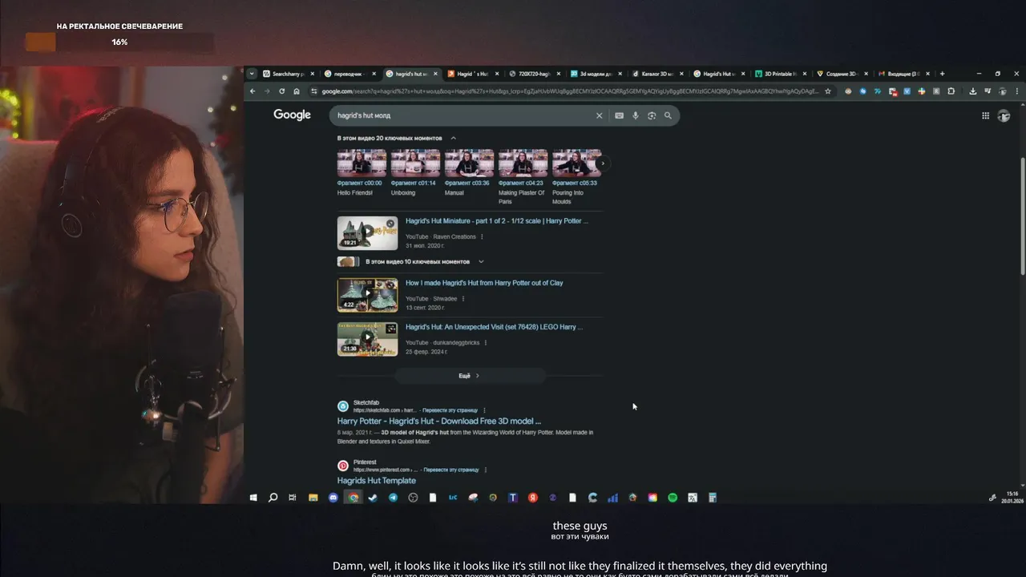Open File Explorer from taskbar

point(313,498)
